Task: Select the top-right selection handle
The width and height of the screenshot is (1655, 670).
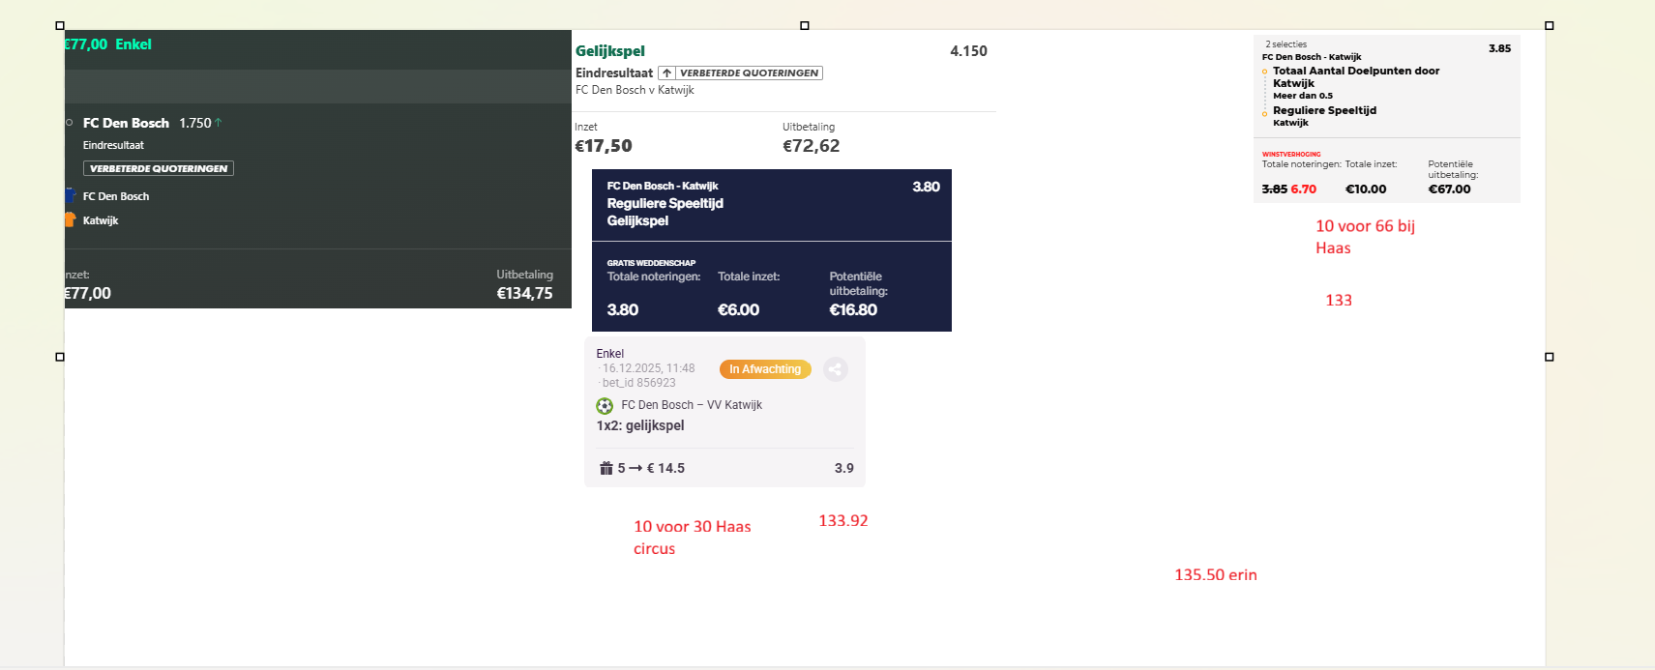Action: coord(1550,26)
